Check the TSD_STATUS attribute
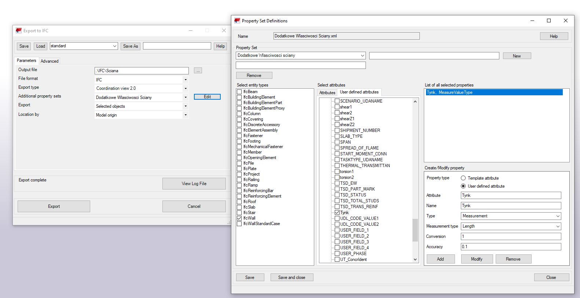Screen dimensions: 580x298 click(x=337, y=195)
